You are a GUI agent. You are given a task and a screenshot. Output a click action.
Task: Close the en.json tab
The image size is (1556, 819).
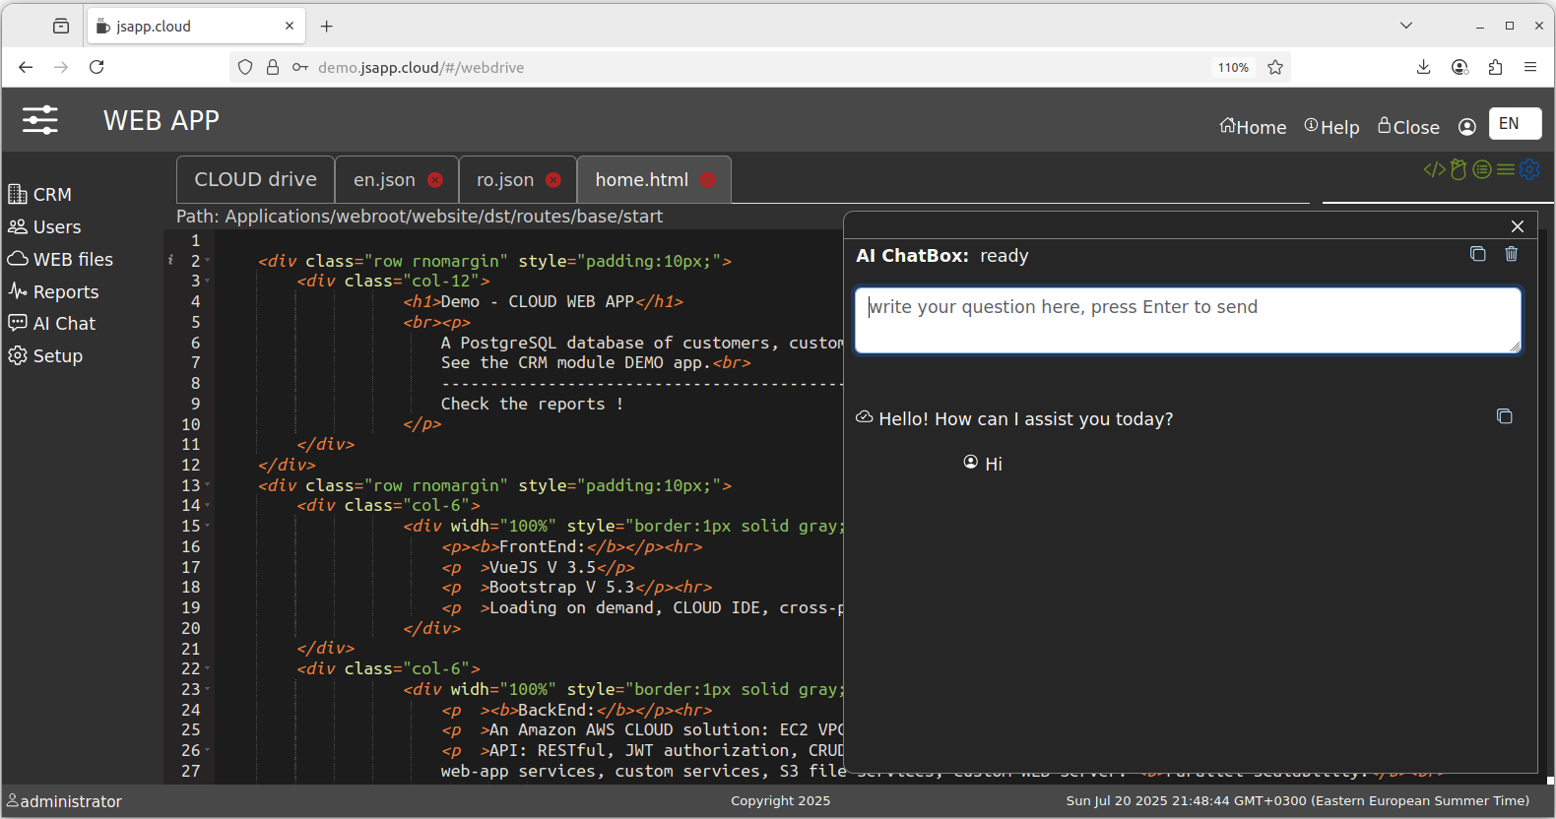coord(435,180)
